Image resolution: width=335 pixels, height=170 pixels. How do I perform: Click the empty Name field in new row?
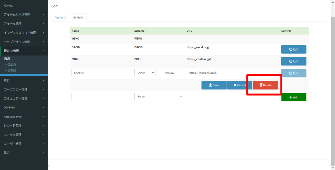pos(101,97)
